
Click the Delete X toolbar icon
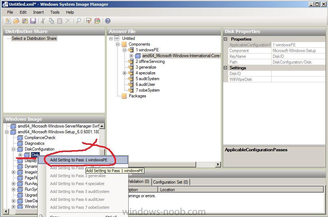[x=68, y=21]
